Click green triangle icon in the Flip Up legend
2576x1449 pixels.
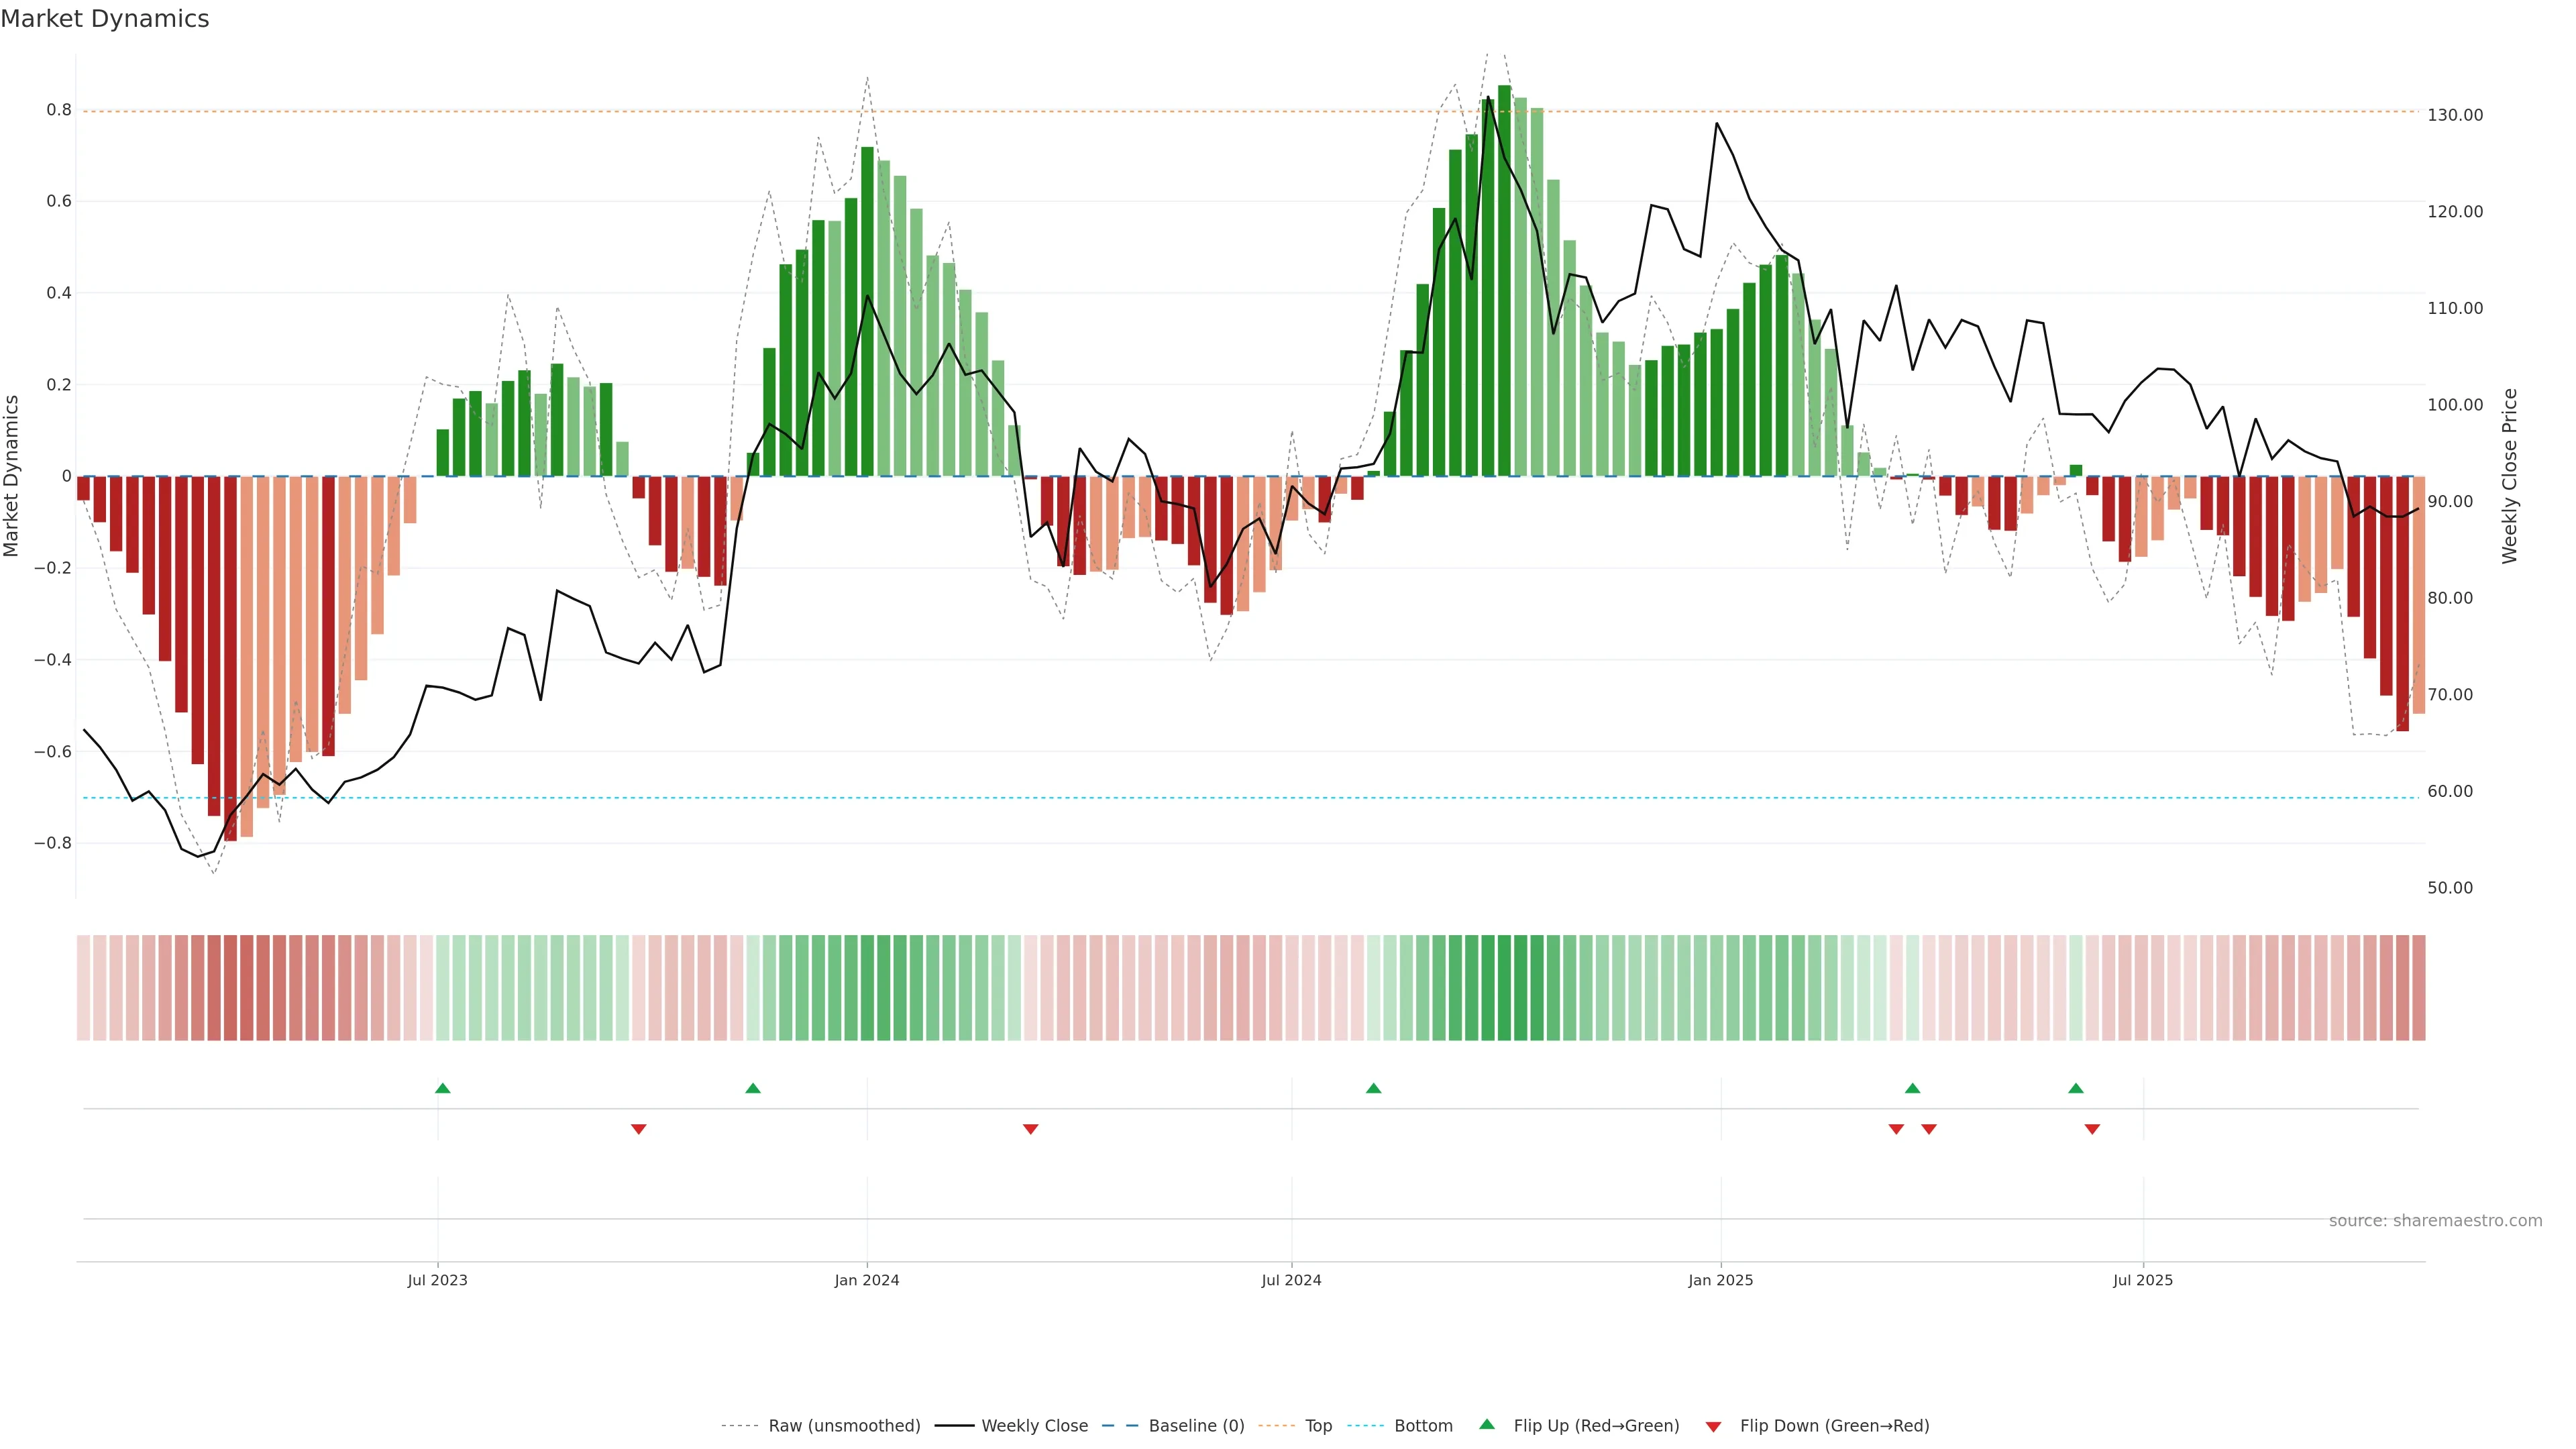(1487, 1424)
